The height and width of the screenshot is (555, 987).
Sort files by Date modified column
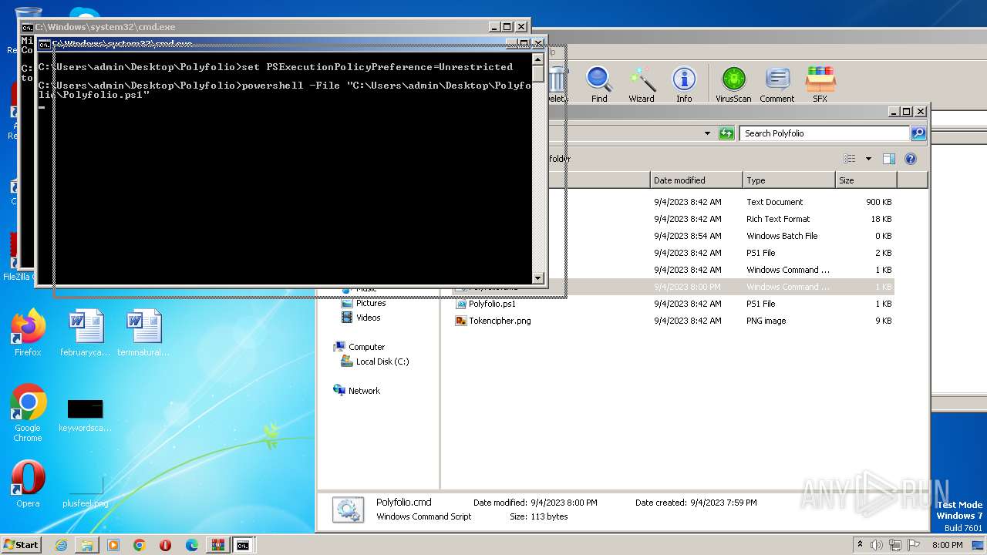tap(696, 180)
